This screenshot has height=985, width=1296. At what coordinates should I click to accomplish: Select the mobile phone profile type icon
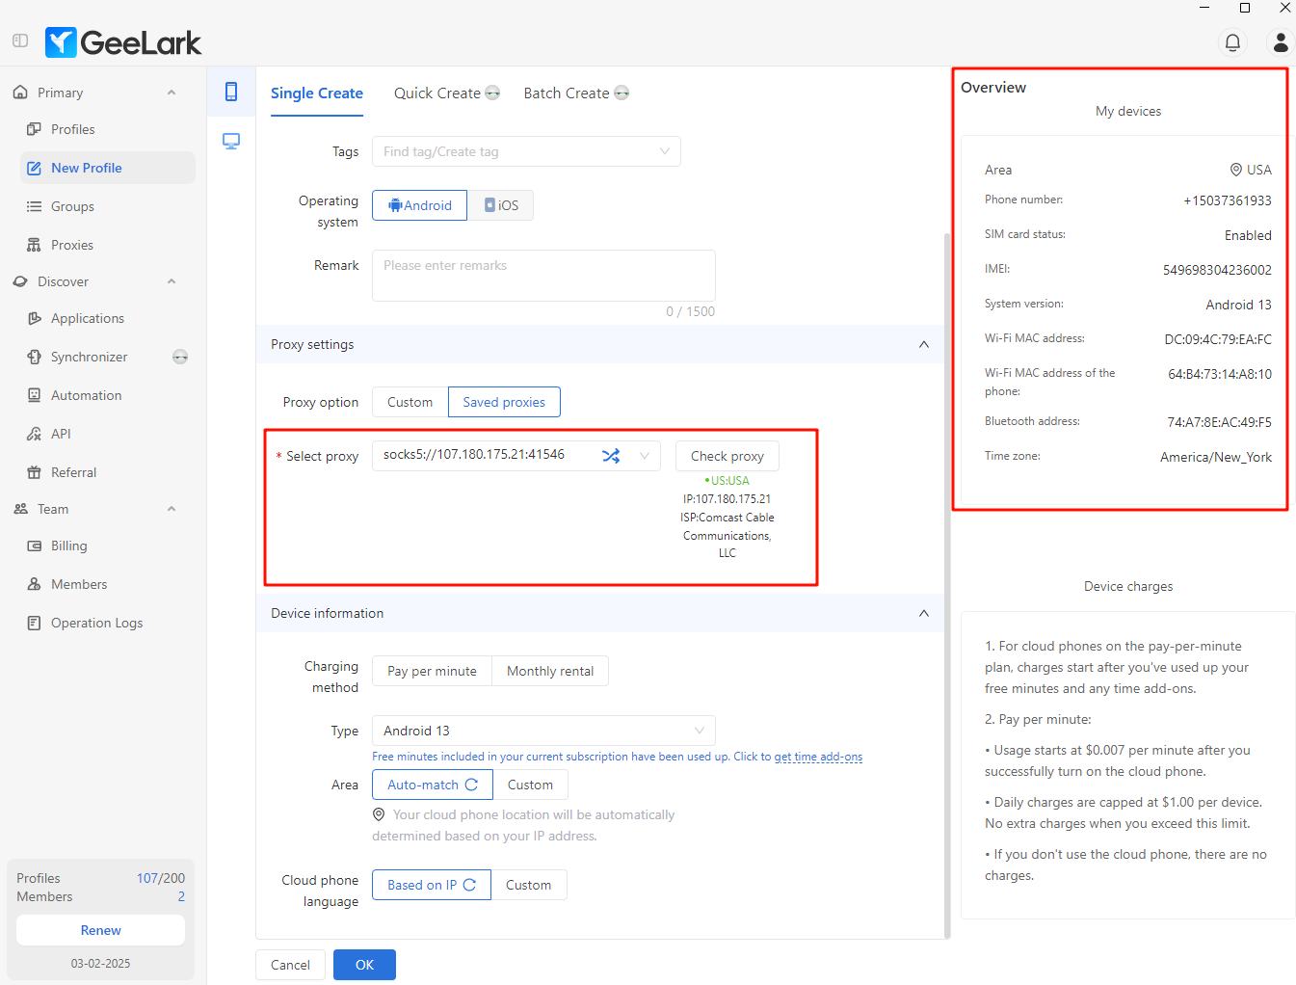click(x=231, y=92)
